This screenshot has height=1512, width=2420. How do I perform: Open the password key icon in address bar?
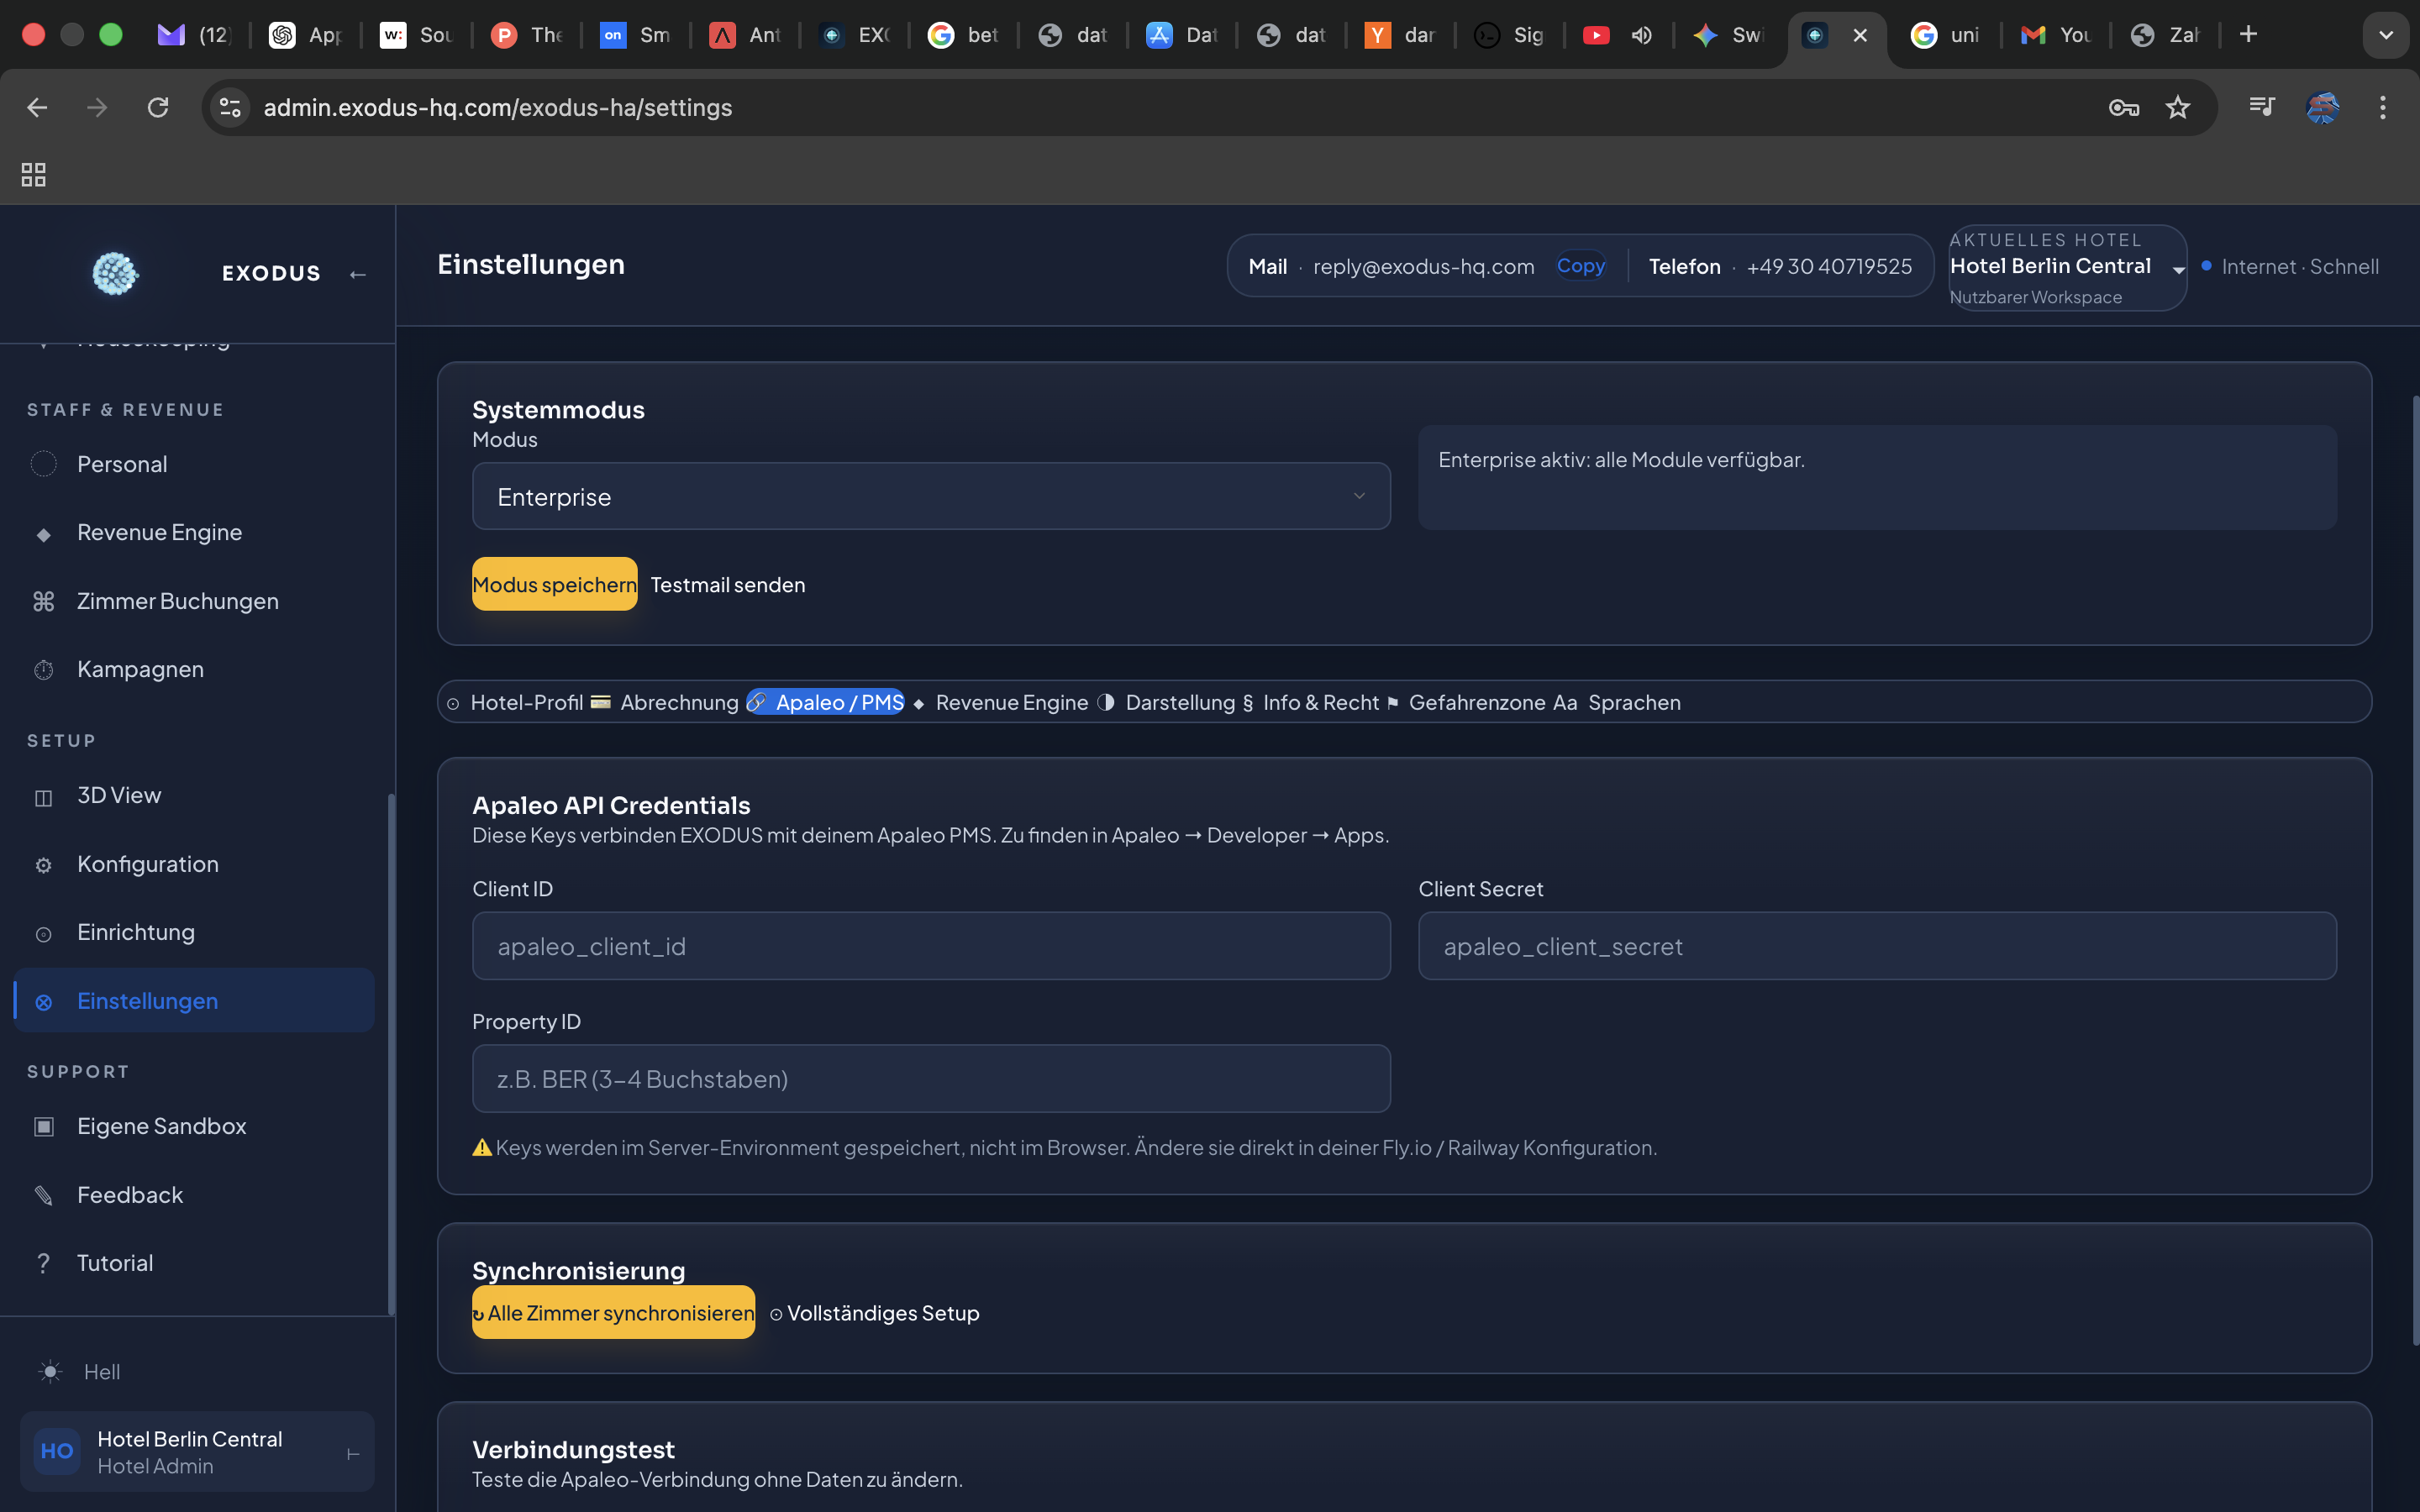pyautogui.click(x=2123, y=107)
